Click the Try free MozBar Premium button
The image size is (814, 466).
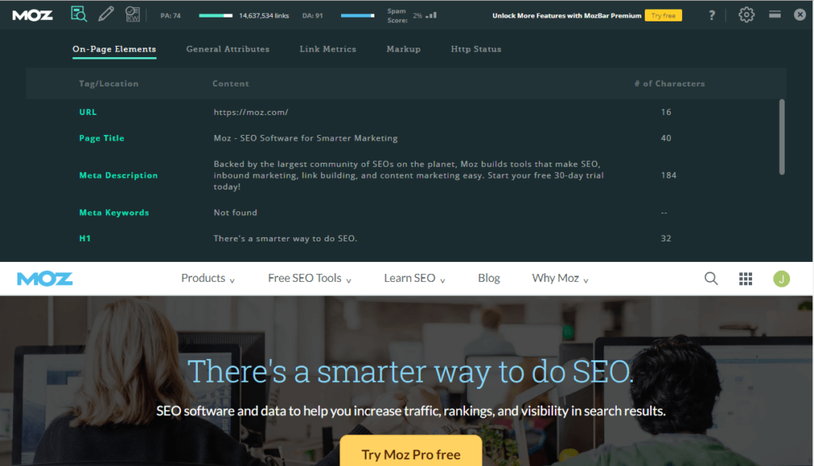coord(663,14)
